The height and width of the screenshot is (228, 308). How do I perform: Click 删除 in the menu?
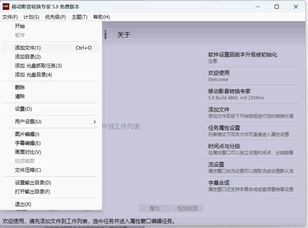pos(51,87)
